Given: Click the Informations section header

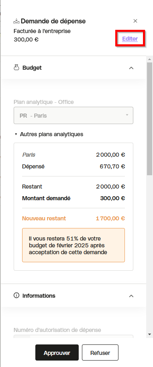Looking at the screenshot, I should (73, 296).
